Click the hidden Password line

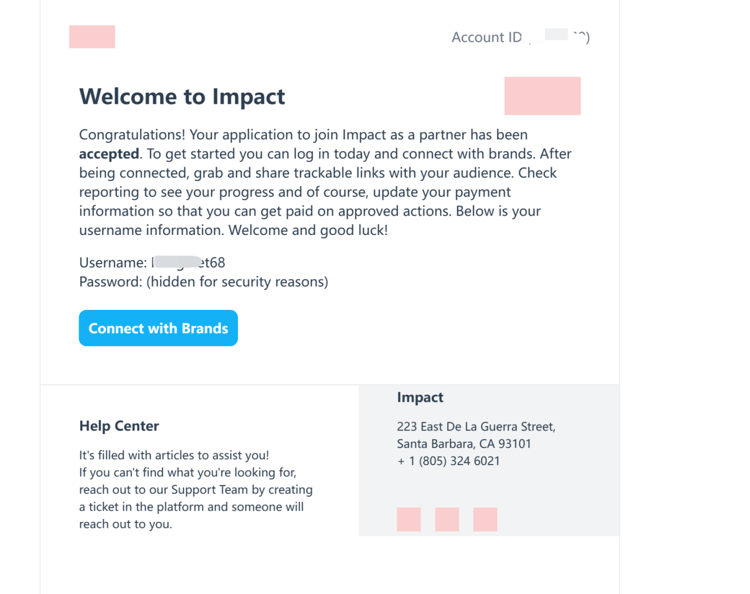click(x=203, y=282)
